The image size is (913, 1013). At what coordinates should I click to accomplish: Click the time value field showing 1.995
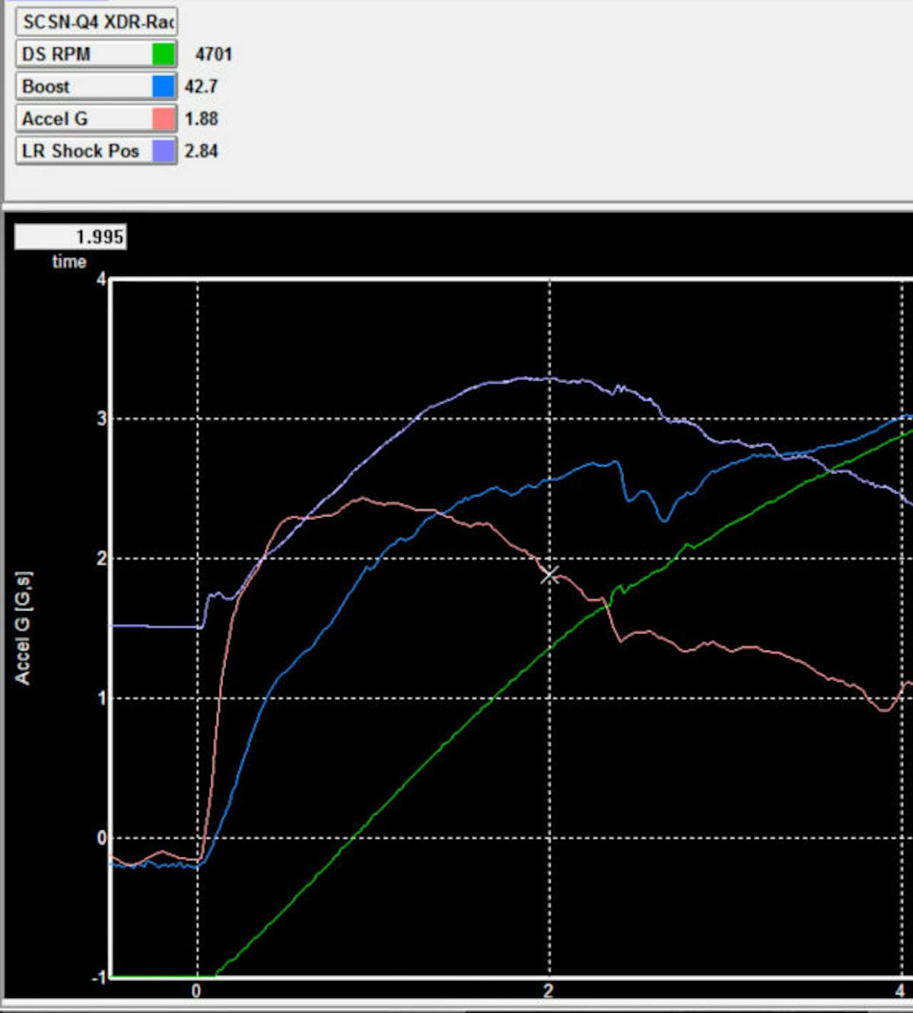click(x=70, y=237)
